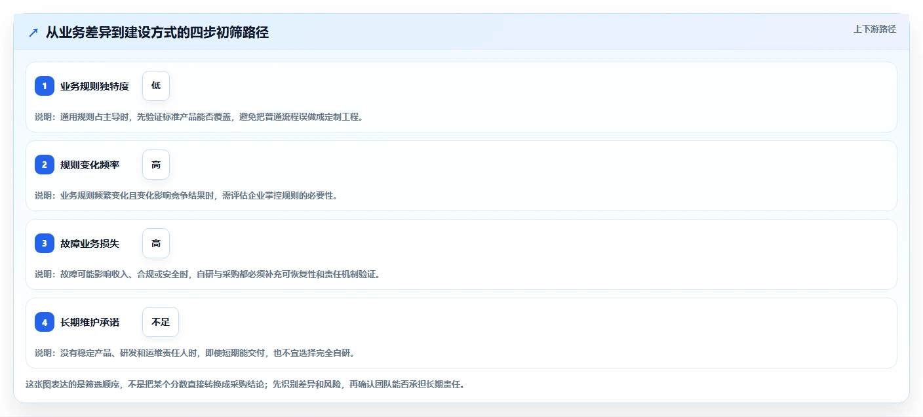Click the 长期维护承诺 label

point(90,322)
